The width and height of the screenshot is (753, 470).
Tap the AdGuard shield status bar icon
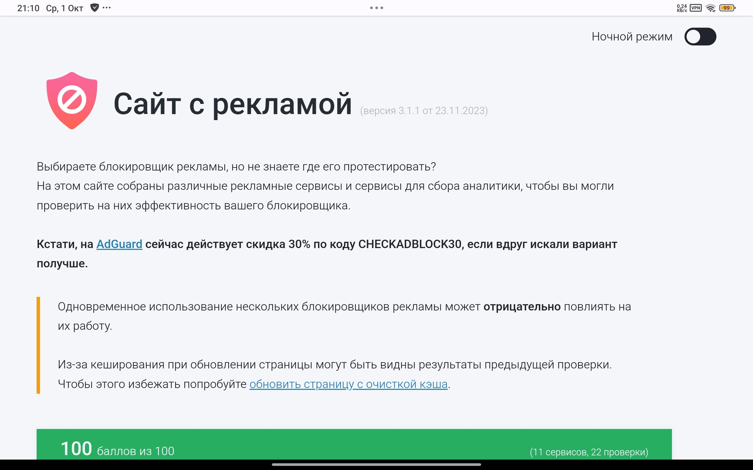tap(94, 8)
